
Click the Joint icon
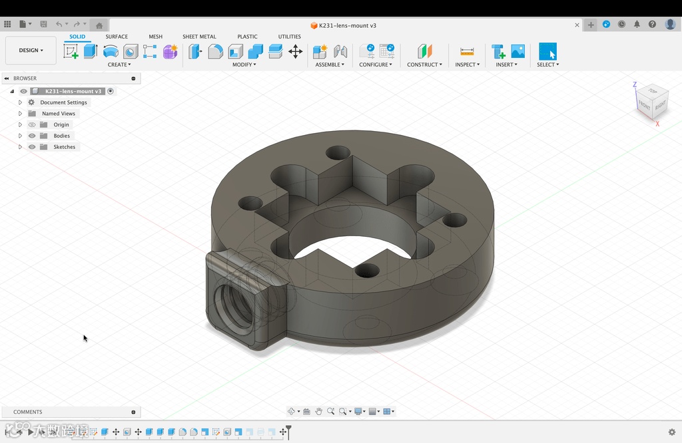tap(340, 51)
